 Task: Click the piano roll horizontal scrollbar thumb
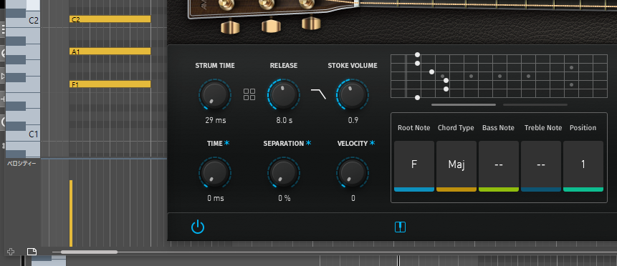click(89, 252)
